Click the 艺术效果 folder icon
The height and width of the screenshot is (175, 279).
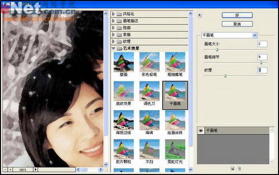(119, 48)
